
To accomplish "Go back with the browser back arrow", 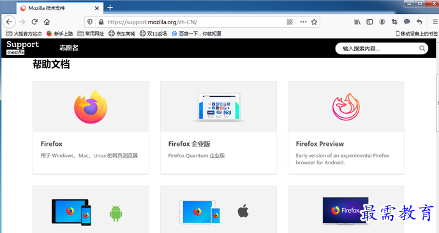I will point(9,22).
